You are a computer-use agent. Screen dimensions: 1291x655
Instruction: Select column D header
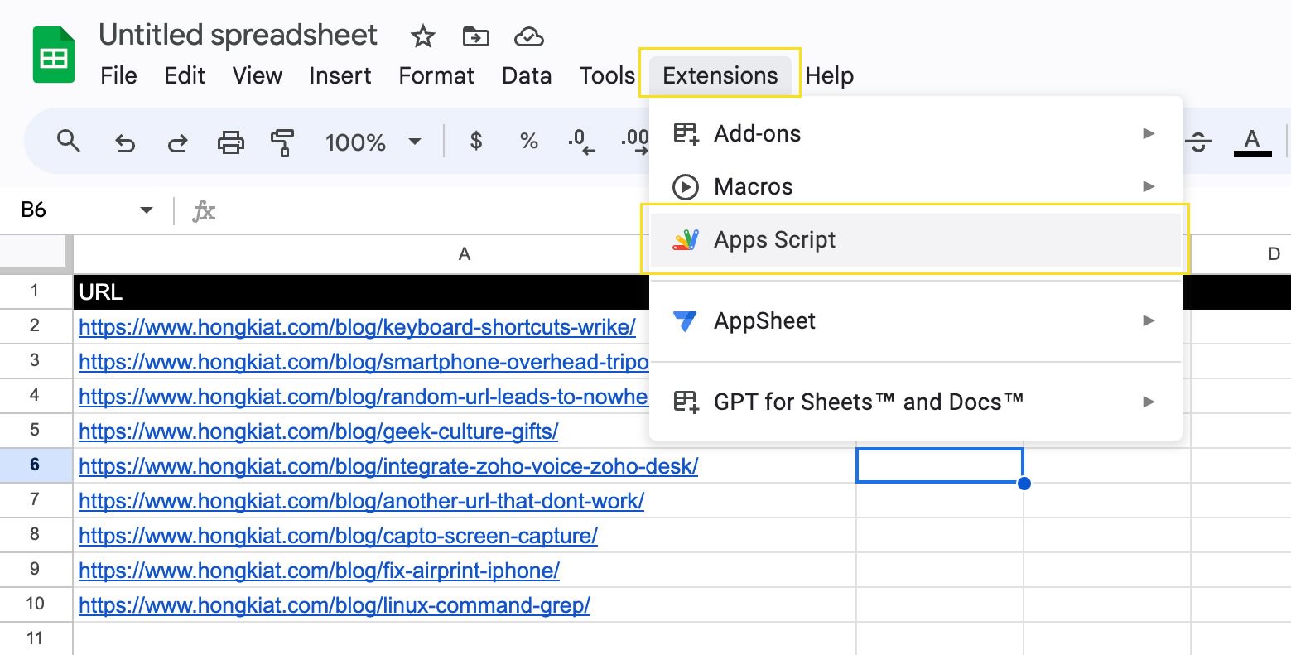(1241, 254)
